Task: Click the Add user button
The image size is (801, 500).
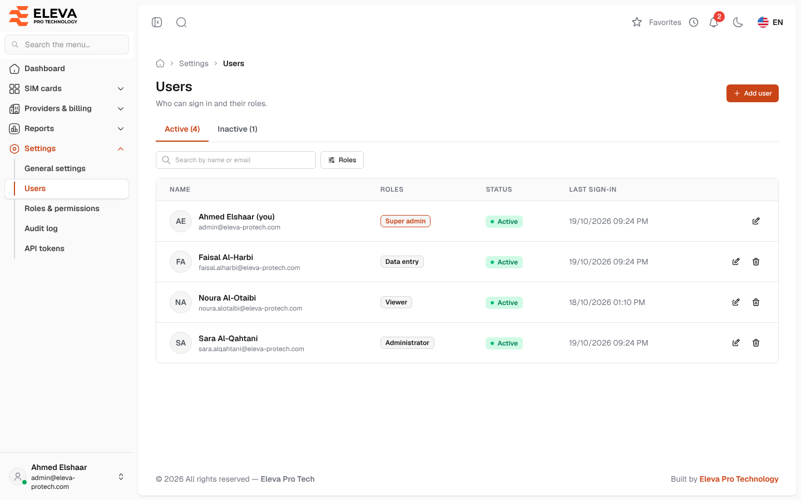Action: click(x=753, y=93)
